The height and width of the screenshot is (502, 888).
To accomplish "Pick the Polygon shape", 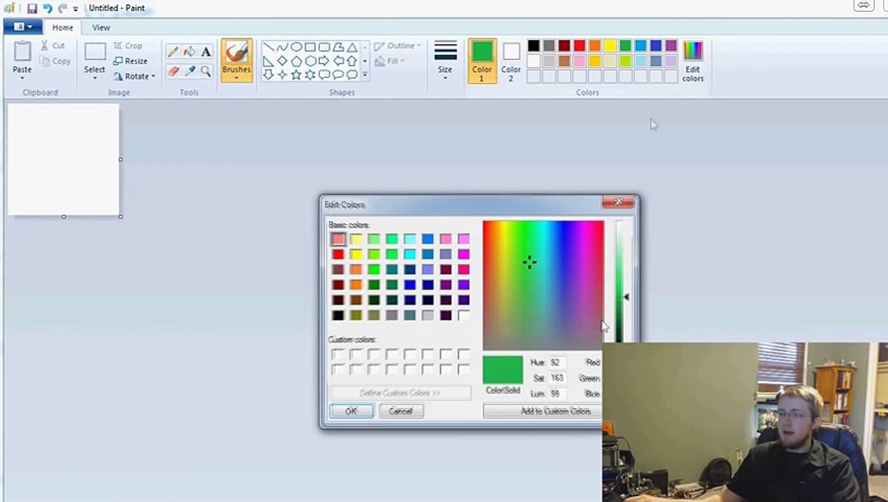I will (338, 47).
